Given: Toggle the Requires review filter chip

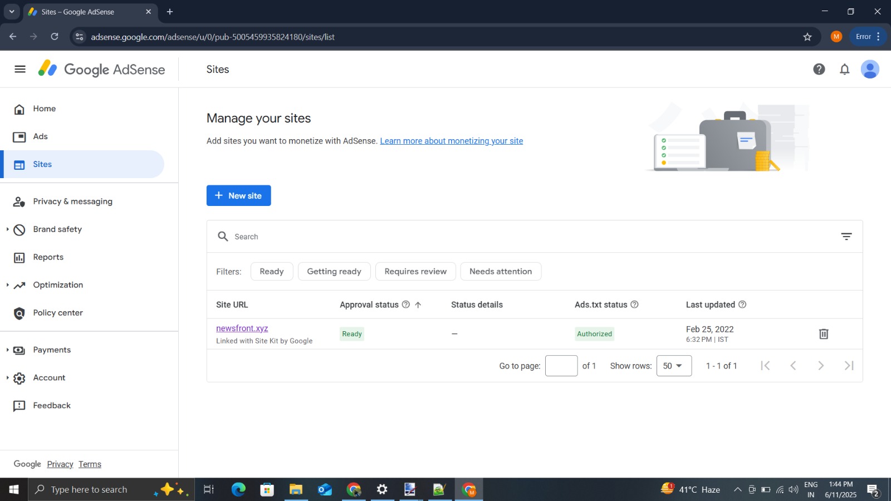Looking at the screenshot, I should point(415,272).
